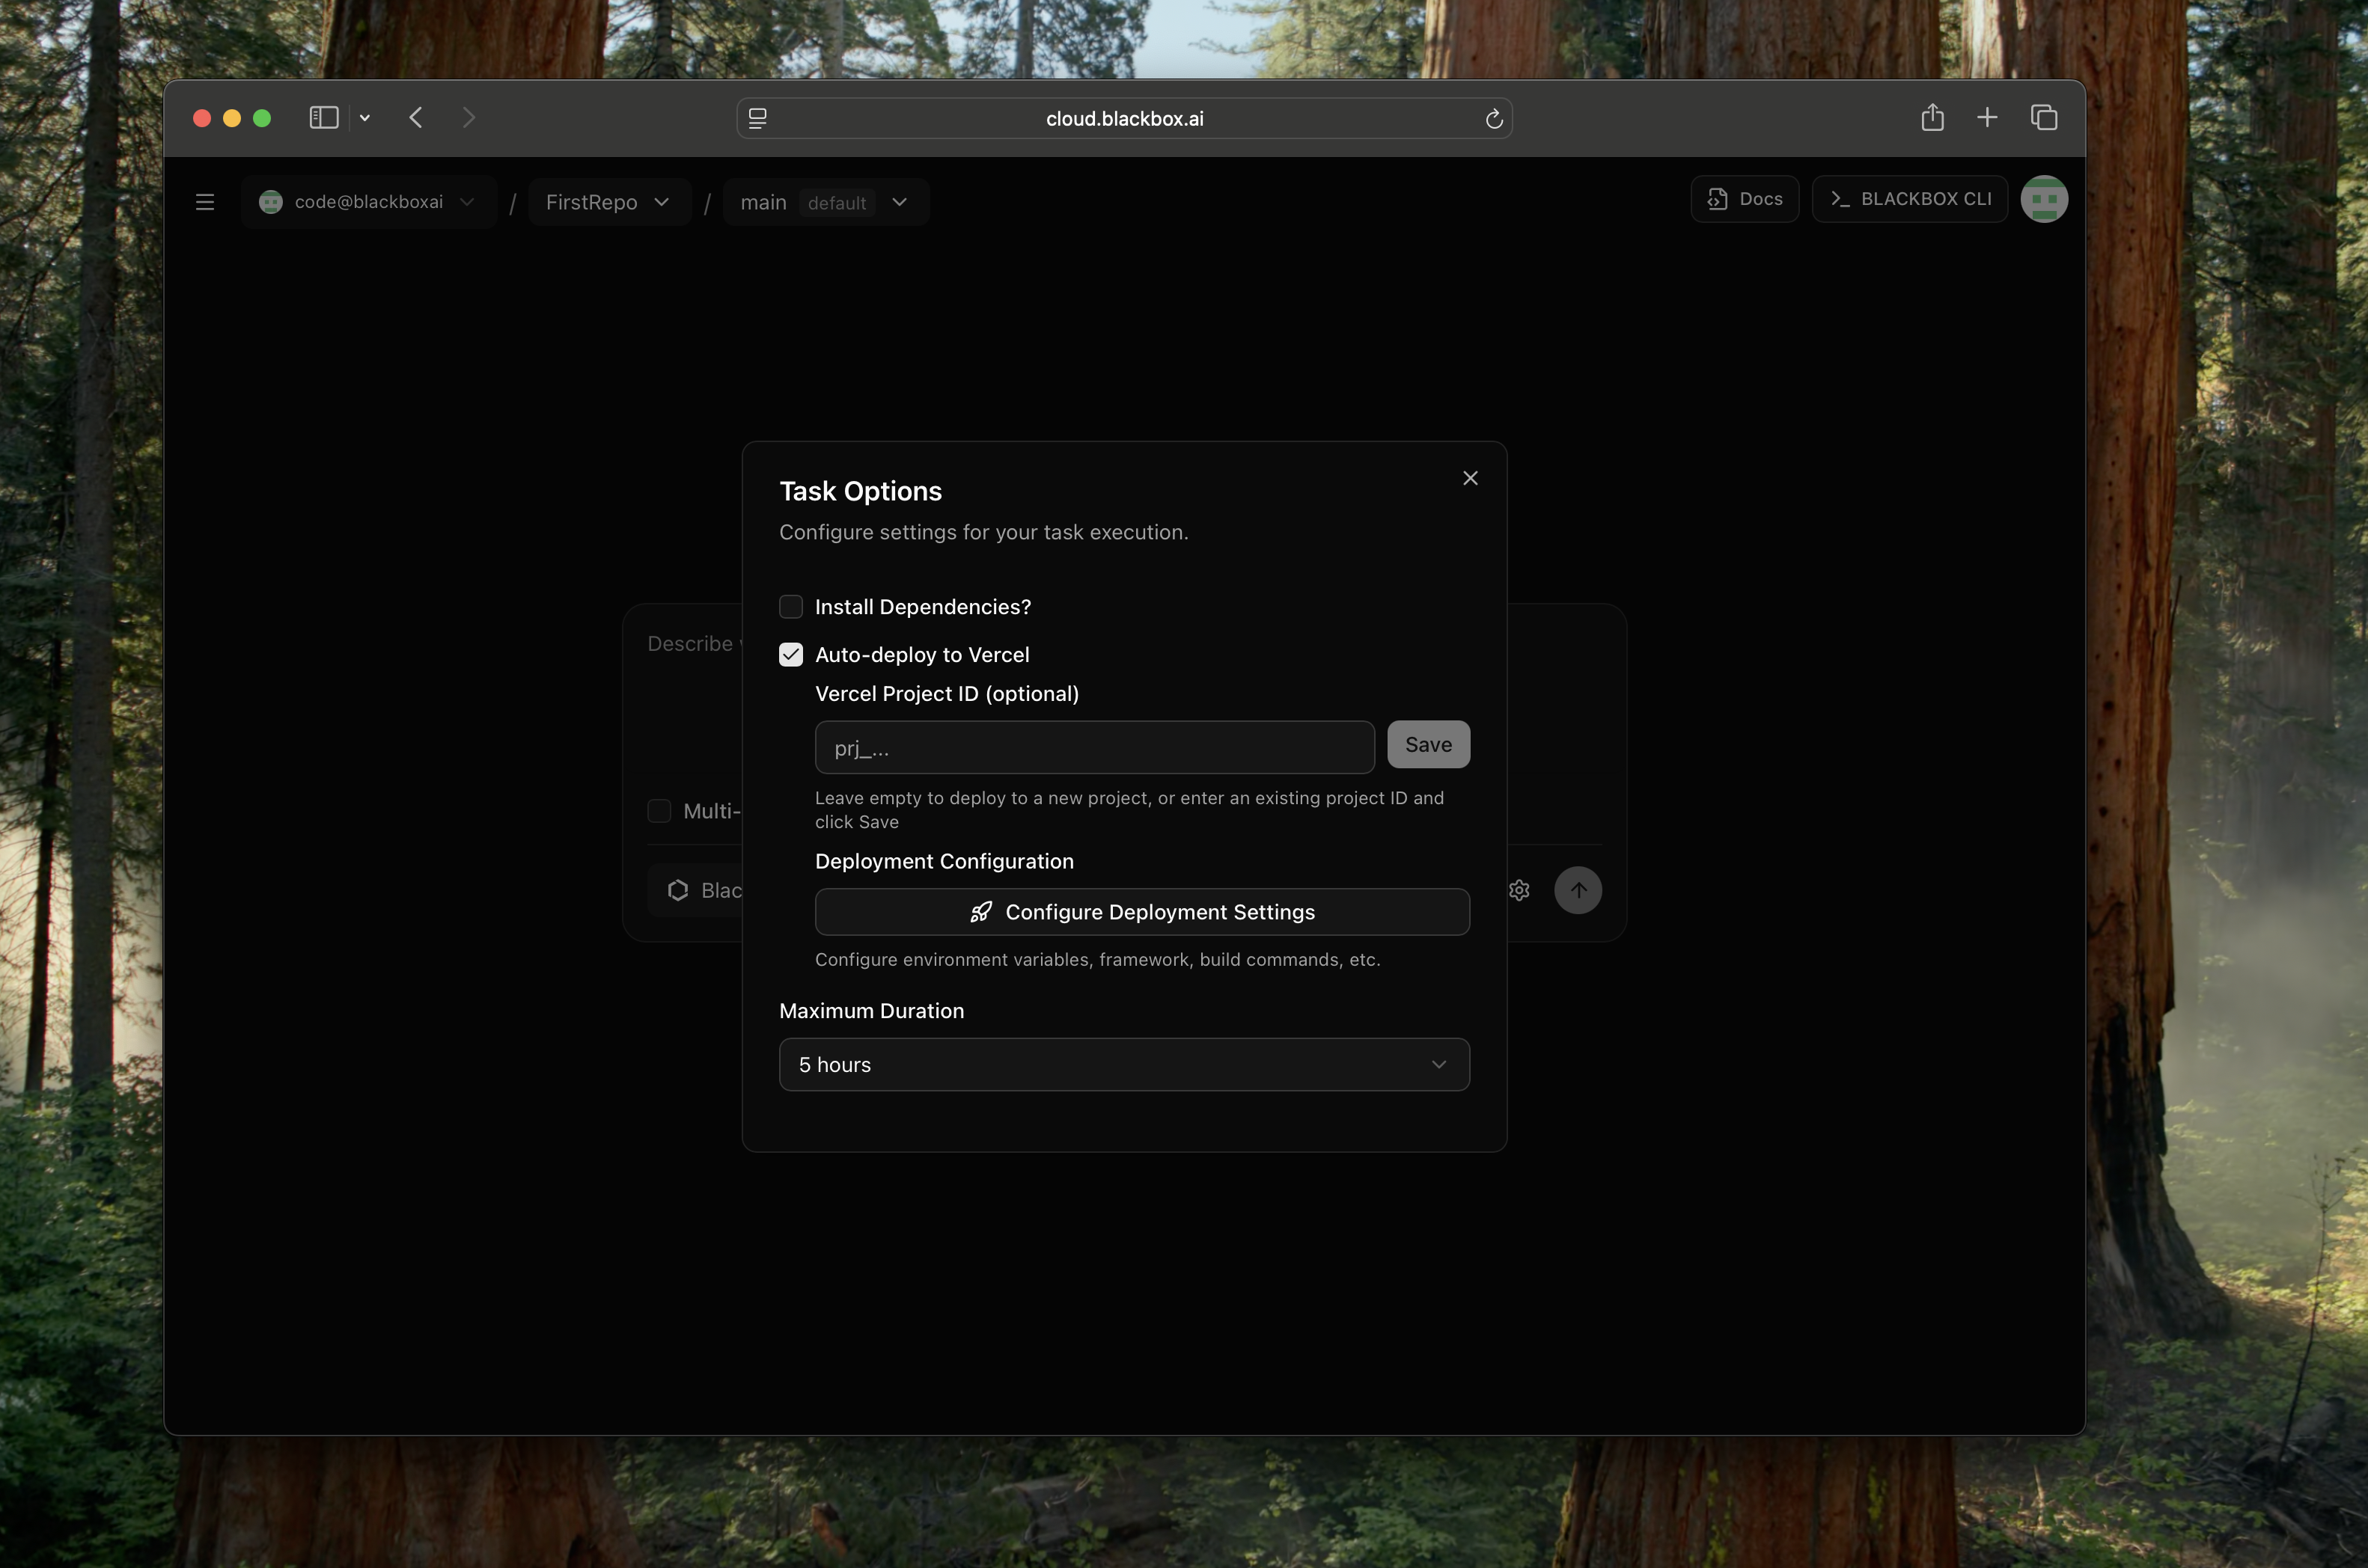This screenshot has width=2368, height=1568.
Task: Expand the Maximum Duration 5 hours dropdown
Action: click(1123, 1064)
